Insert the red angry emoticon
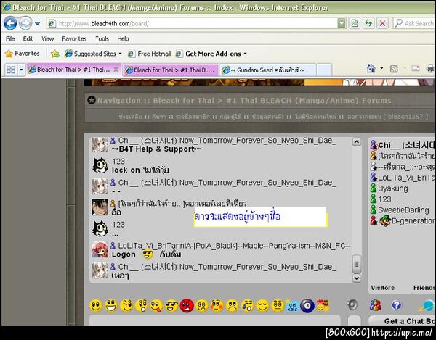 [x=187, y=306]
